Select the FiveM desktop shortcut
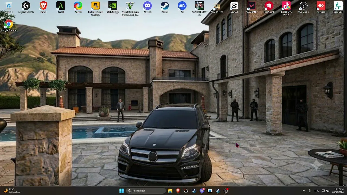The image size is (347, 195). (x=61, y=7)
